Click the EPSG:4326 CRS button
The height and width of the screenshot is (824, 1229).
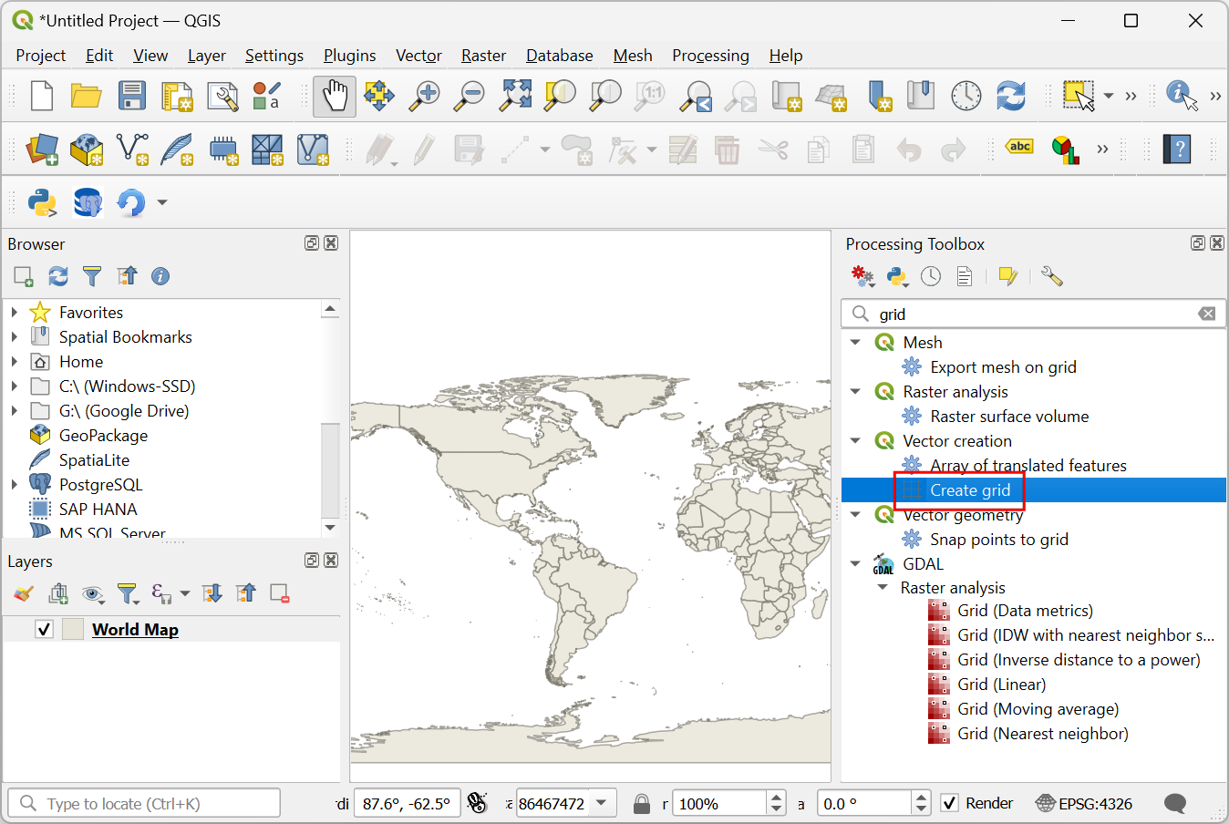tap(1085, 803)
